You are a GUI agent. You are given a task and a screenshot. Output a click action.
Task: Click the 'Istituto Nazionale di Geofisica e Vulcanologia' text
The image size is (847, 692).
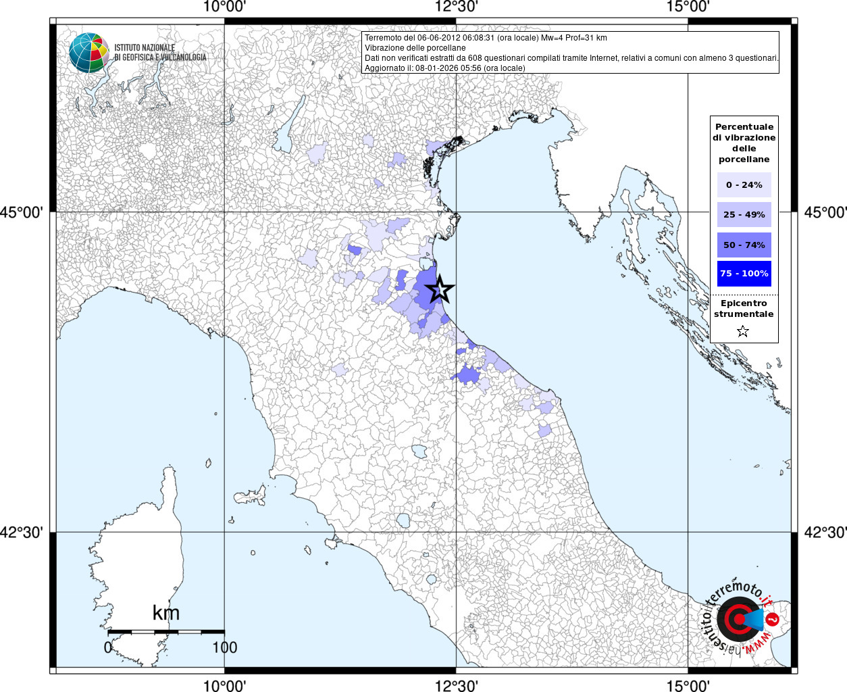click(160, 53)
